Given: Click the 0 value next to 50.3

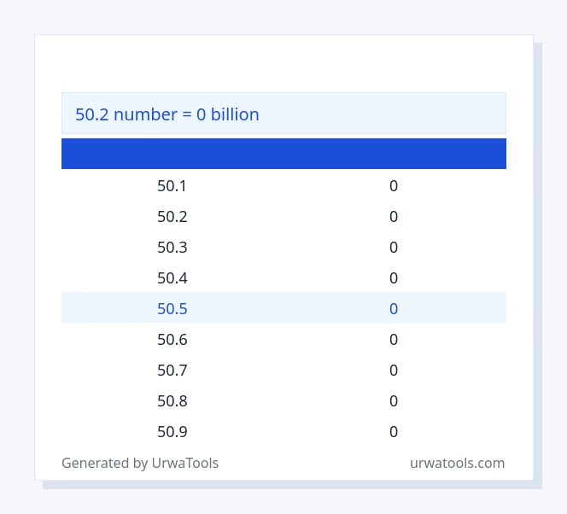Looking at the screenshot, I should click(x=394, y=248).
